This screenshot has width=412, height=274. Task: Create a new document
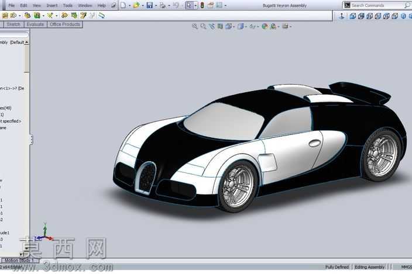[x=123, y=5]
